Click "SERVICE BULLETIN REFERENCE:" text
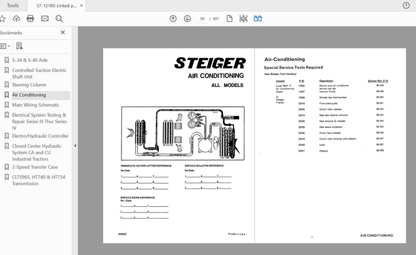The width and height of the screenshot is (416, 255). 204,165
